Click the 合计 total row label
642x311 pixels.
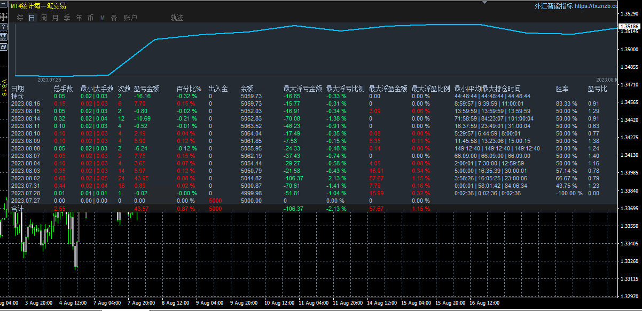[x=17, y=209]
